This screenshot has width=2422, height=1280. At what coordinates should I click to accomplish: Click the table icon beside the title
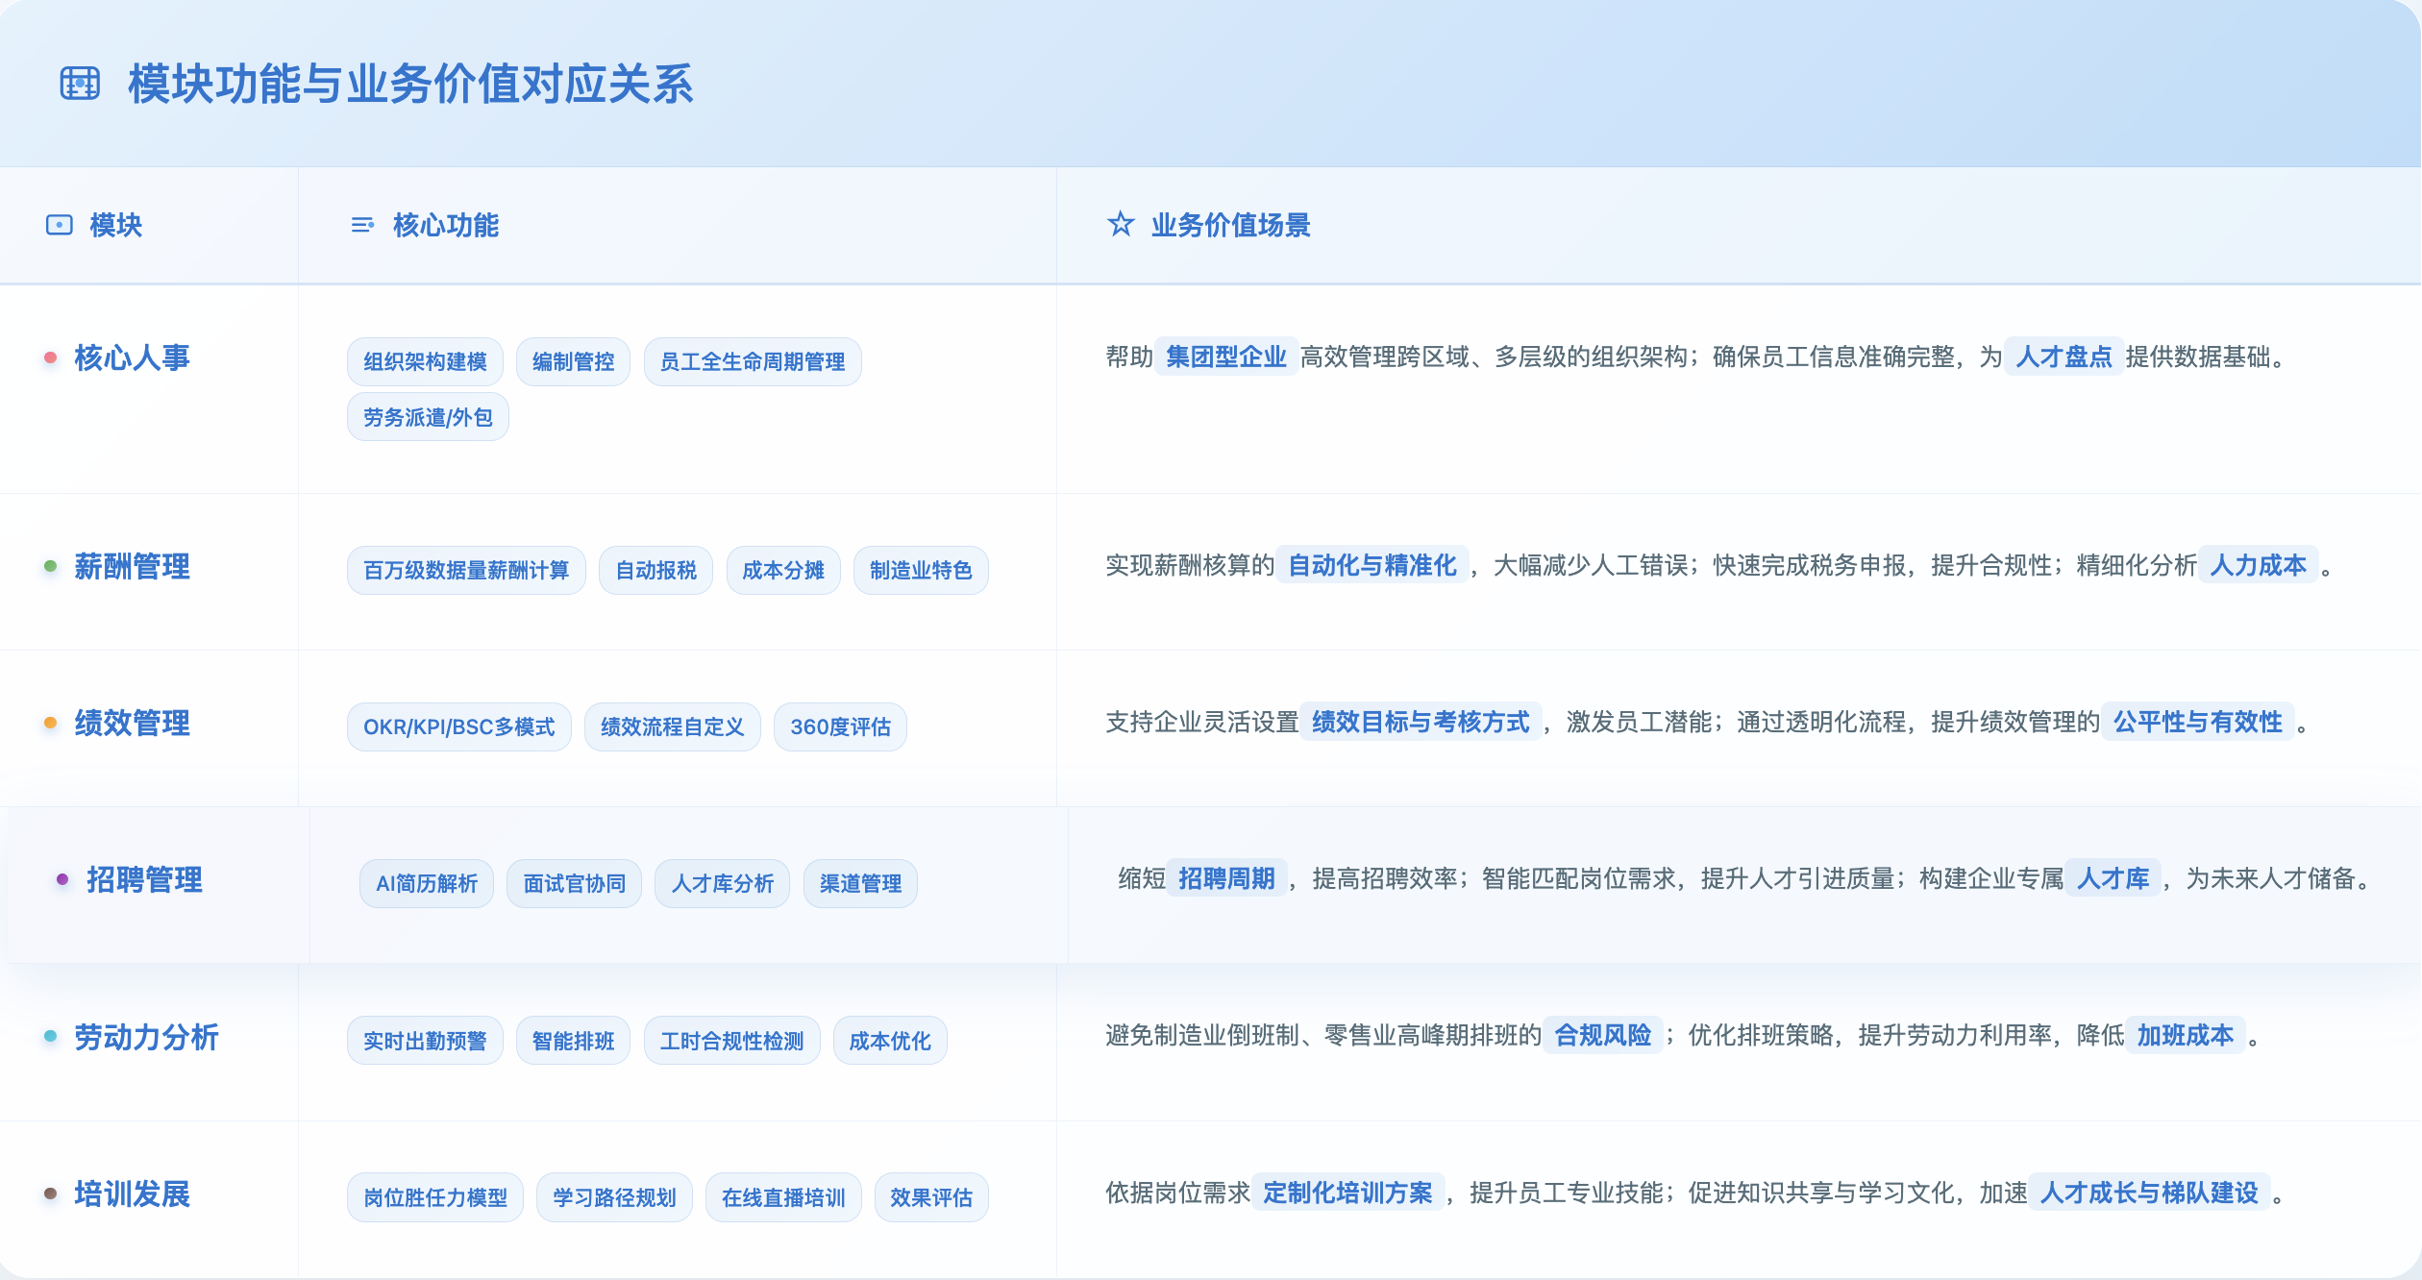[80, 84]
